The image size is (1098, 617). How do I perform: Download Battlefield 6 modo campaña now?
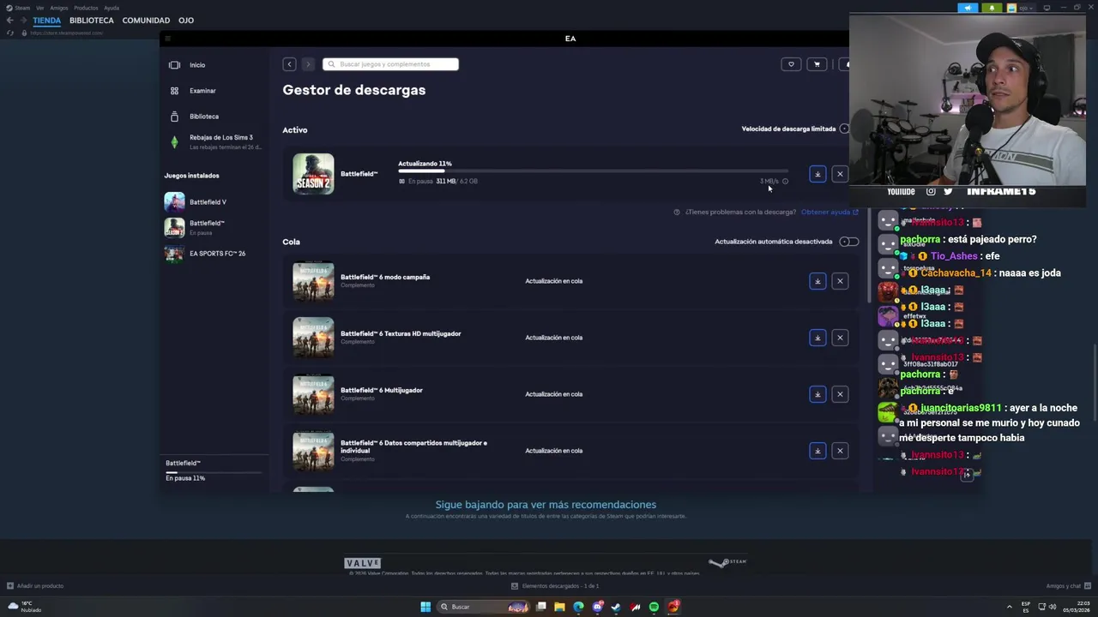click(817, 281)
